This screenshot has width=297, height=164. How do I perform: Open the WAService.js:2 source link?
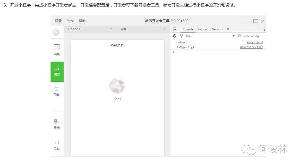pyautogui.click(x=251, y=47)
